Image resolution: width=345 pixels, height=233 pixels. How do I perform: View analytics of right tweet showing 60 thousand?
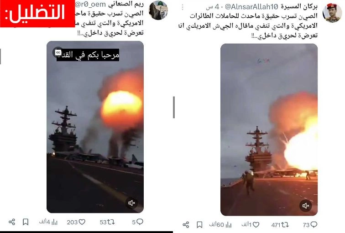click(220, 225)
